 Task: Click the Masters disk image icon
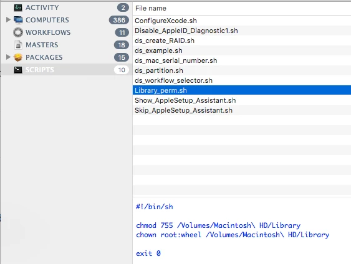pos(18,45)
